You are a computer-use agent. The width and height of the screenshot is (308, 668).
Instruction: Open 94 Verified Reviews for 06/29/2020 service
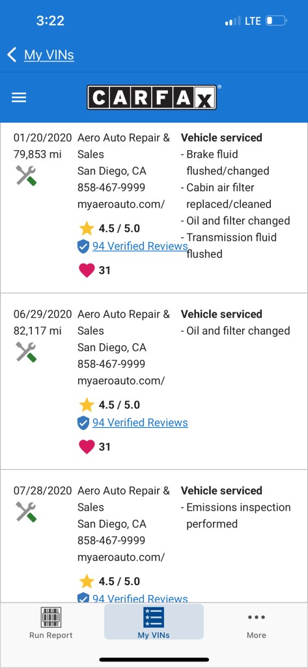click(140, 423)
